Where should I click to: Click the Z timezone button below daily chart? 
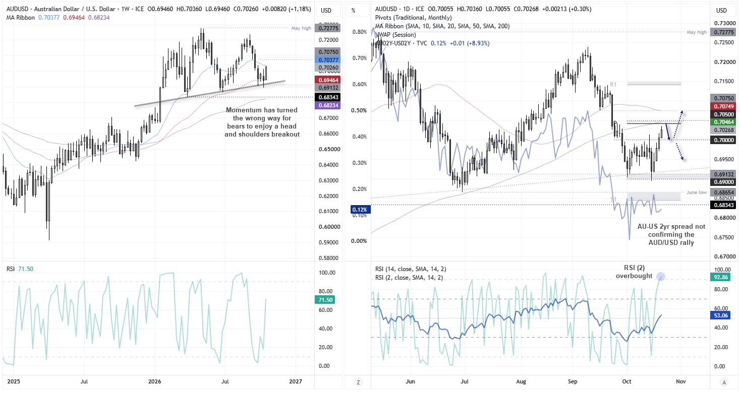coord(358,382)
